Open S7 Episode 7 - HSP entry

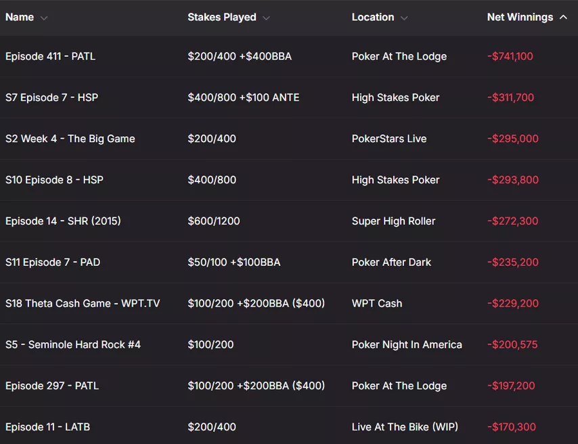[289, 97]
